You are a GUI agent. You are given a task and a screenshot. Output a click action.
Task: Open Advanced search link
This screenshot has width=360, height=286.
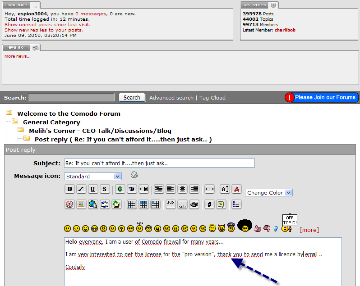pyautogui.click(x=171, y=98)
